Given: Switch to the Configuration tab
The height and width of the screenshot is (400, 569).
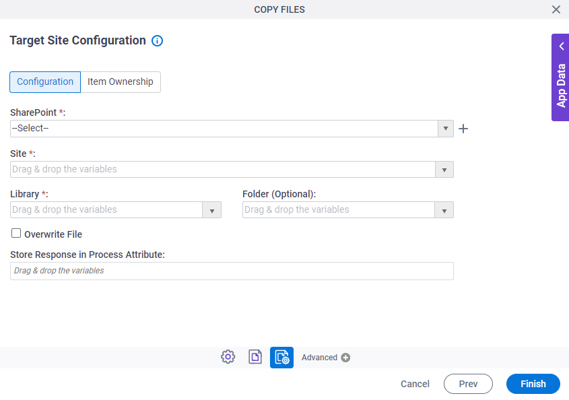Looking at the screenshot, I should pos(45,82).
